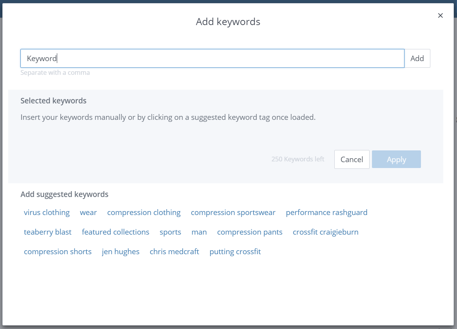Choose 'compression sportswear' suggestion
457x329 pixels.
pos(233,212)
